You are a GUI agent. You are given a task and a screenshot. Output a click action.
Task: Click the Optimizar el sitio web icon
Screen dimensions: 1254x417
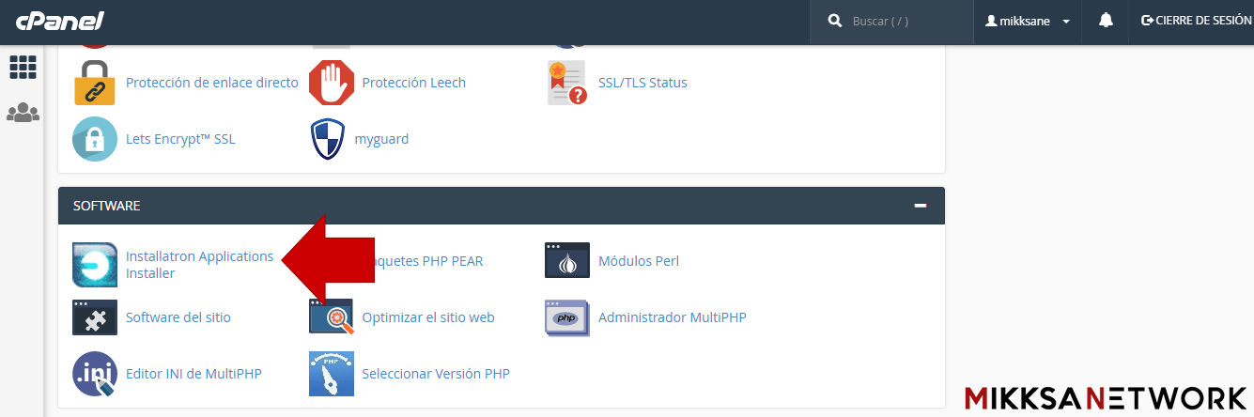[x=332, y=317]
